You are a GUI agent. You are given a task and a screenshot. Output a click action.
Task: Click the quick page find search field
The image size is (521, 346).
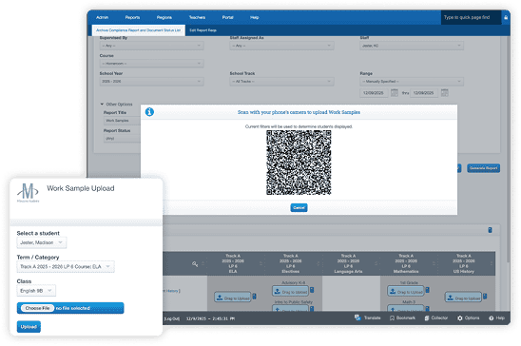pyautogui.click(x=472, y=17)
